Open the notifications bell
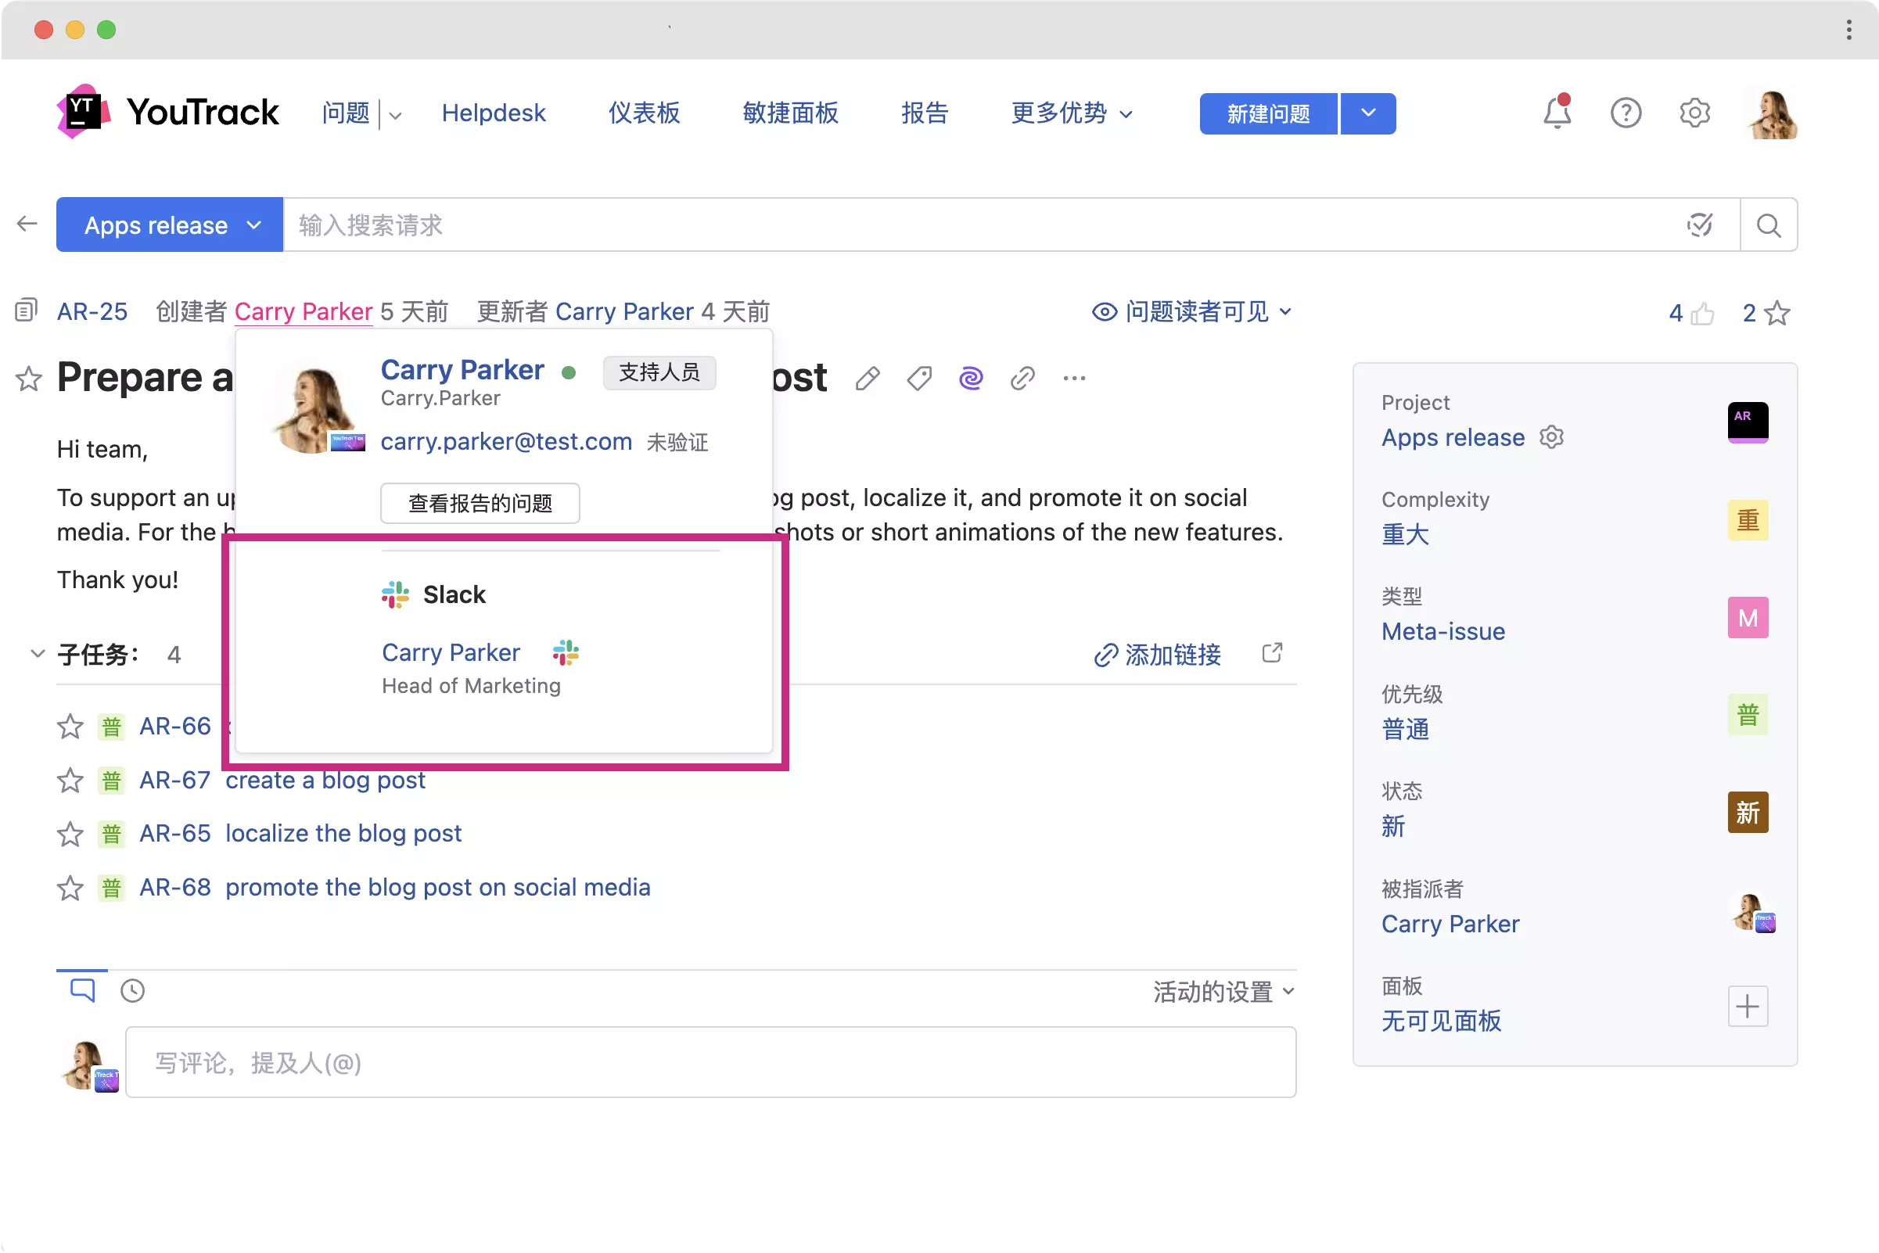Viewport: 1879px width, 1253px height. click(1555, 113)
